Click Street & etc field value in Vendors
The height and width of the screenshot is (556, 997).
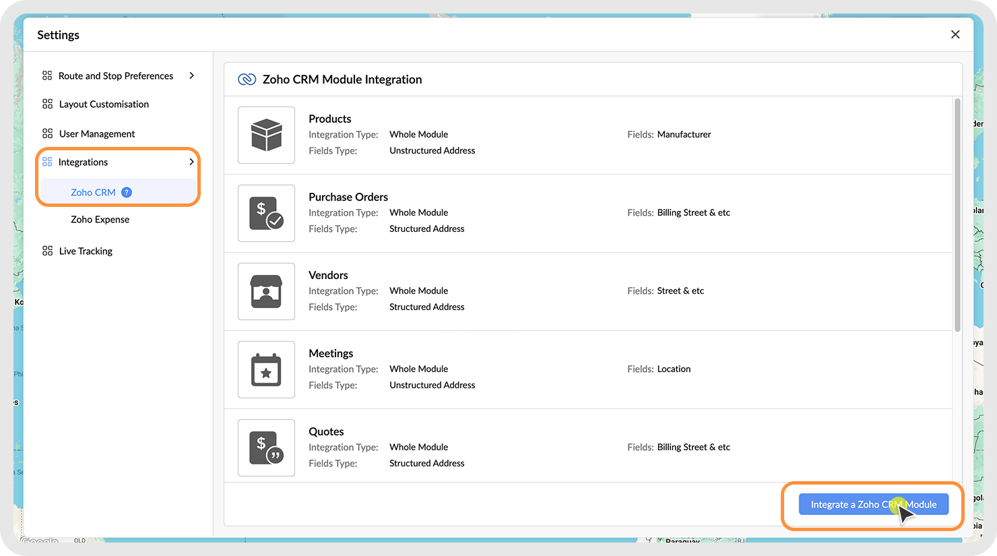(x=680, y=291)
